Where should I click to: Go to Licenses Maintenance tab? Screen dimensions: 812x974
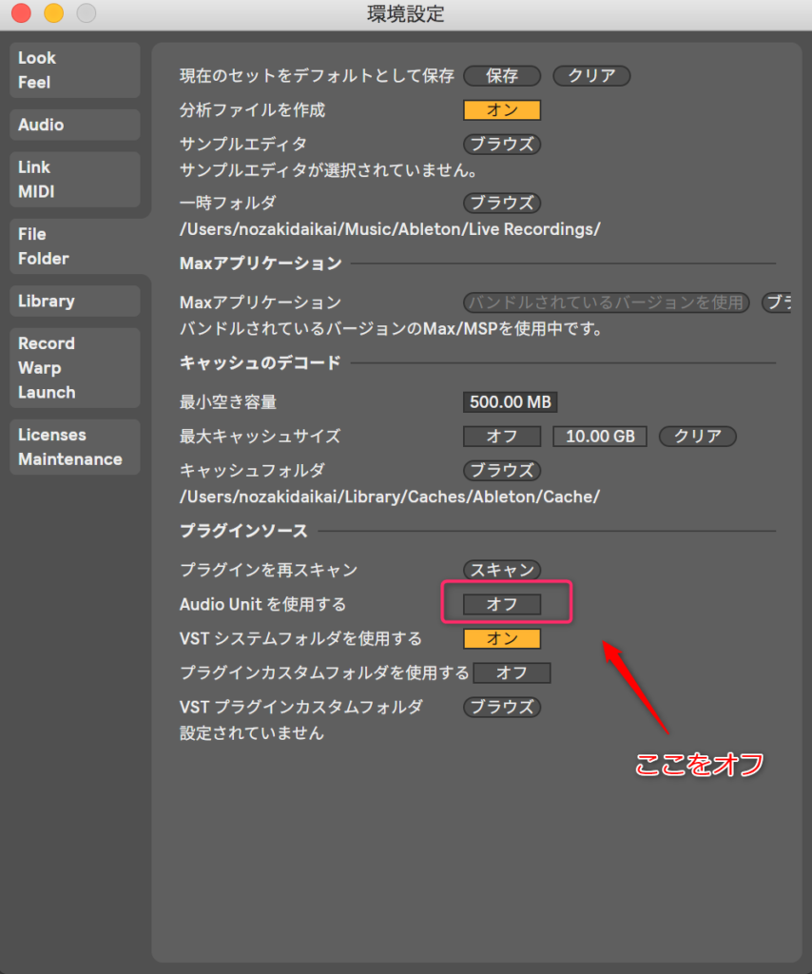(74, 447)
